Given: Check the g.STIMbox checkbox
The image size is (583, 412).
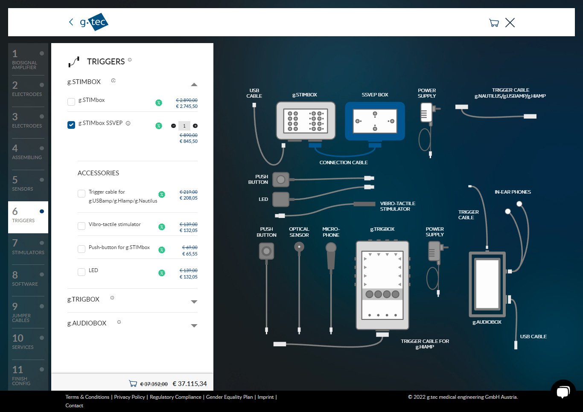Looking at the screenshot, I should point(71,102).
